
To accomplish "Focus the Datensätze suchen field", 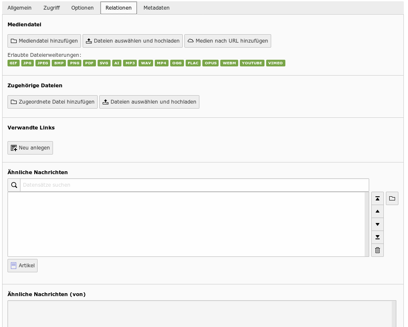I will tap(195, 185).
